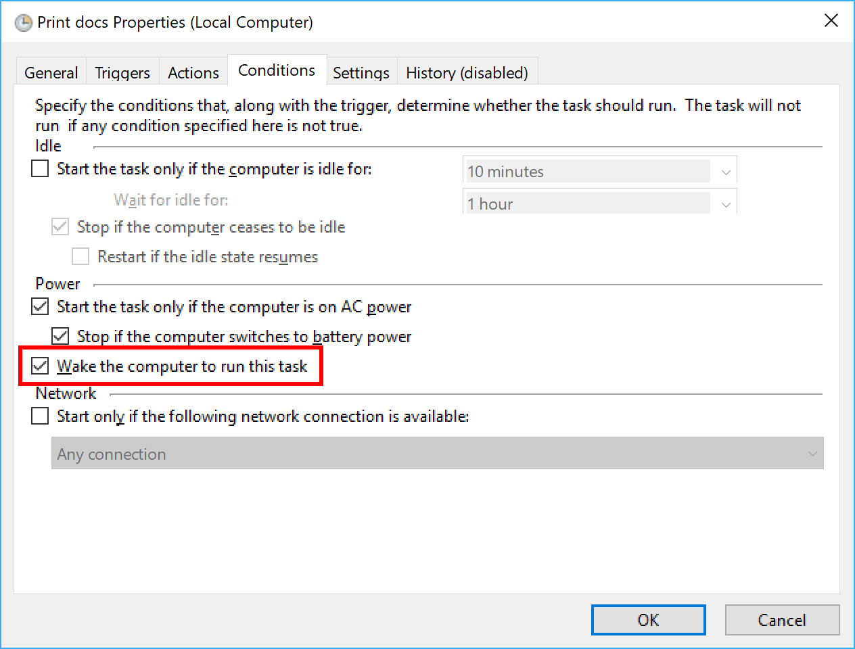The height and width of the screenshot is (649, 855).
Task: Disable stop if switches to battery power
Action: click(x=61, y=336)
